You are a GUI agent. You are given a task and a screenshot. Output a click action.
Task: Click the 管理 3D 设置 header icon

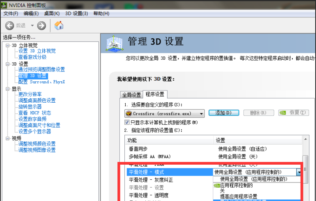pyautogui.click(x=114, y=43)
